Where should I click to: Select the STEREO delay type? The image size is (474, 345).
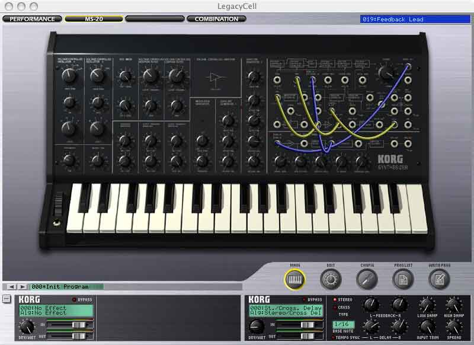coord(335,299)
